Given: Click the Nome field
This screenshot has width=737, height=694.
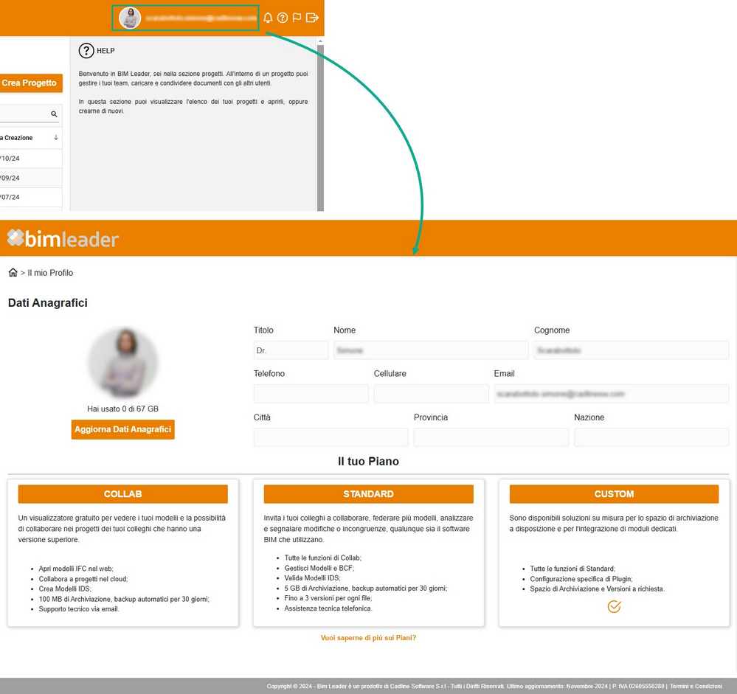Looking at the screenshot, I should coord(431,350).
